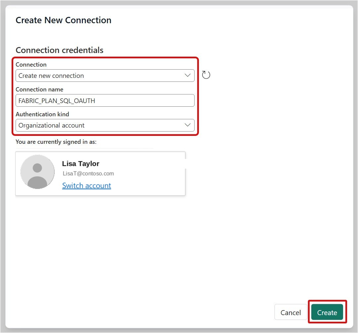Click Lisa Taylor's profile avatar
The height and width of the screenshot is (333, 358).
tap(37, 172)
